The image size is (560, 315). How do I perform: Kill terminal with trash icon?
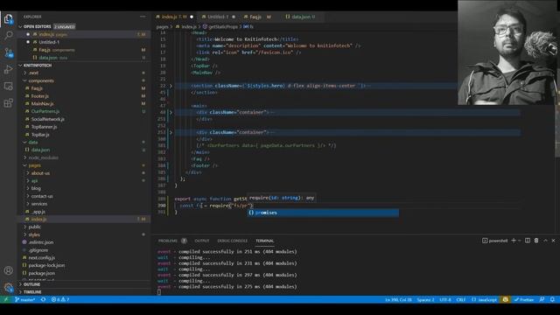pos(536,241)
